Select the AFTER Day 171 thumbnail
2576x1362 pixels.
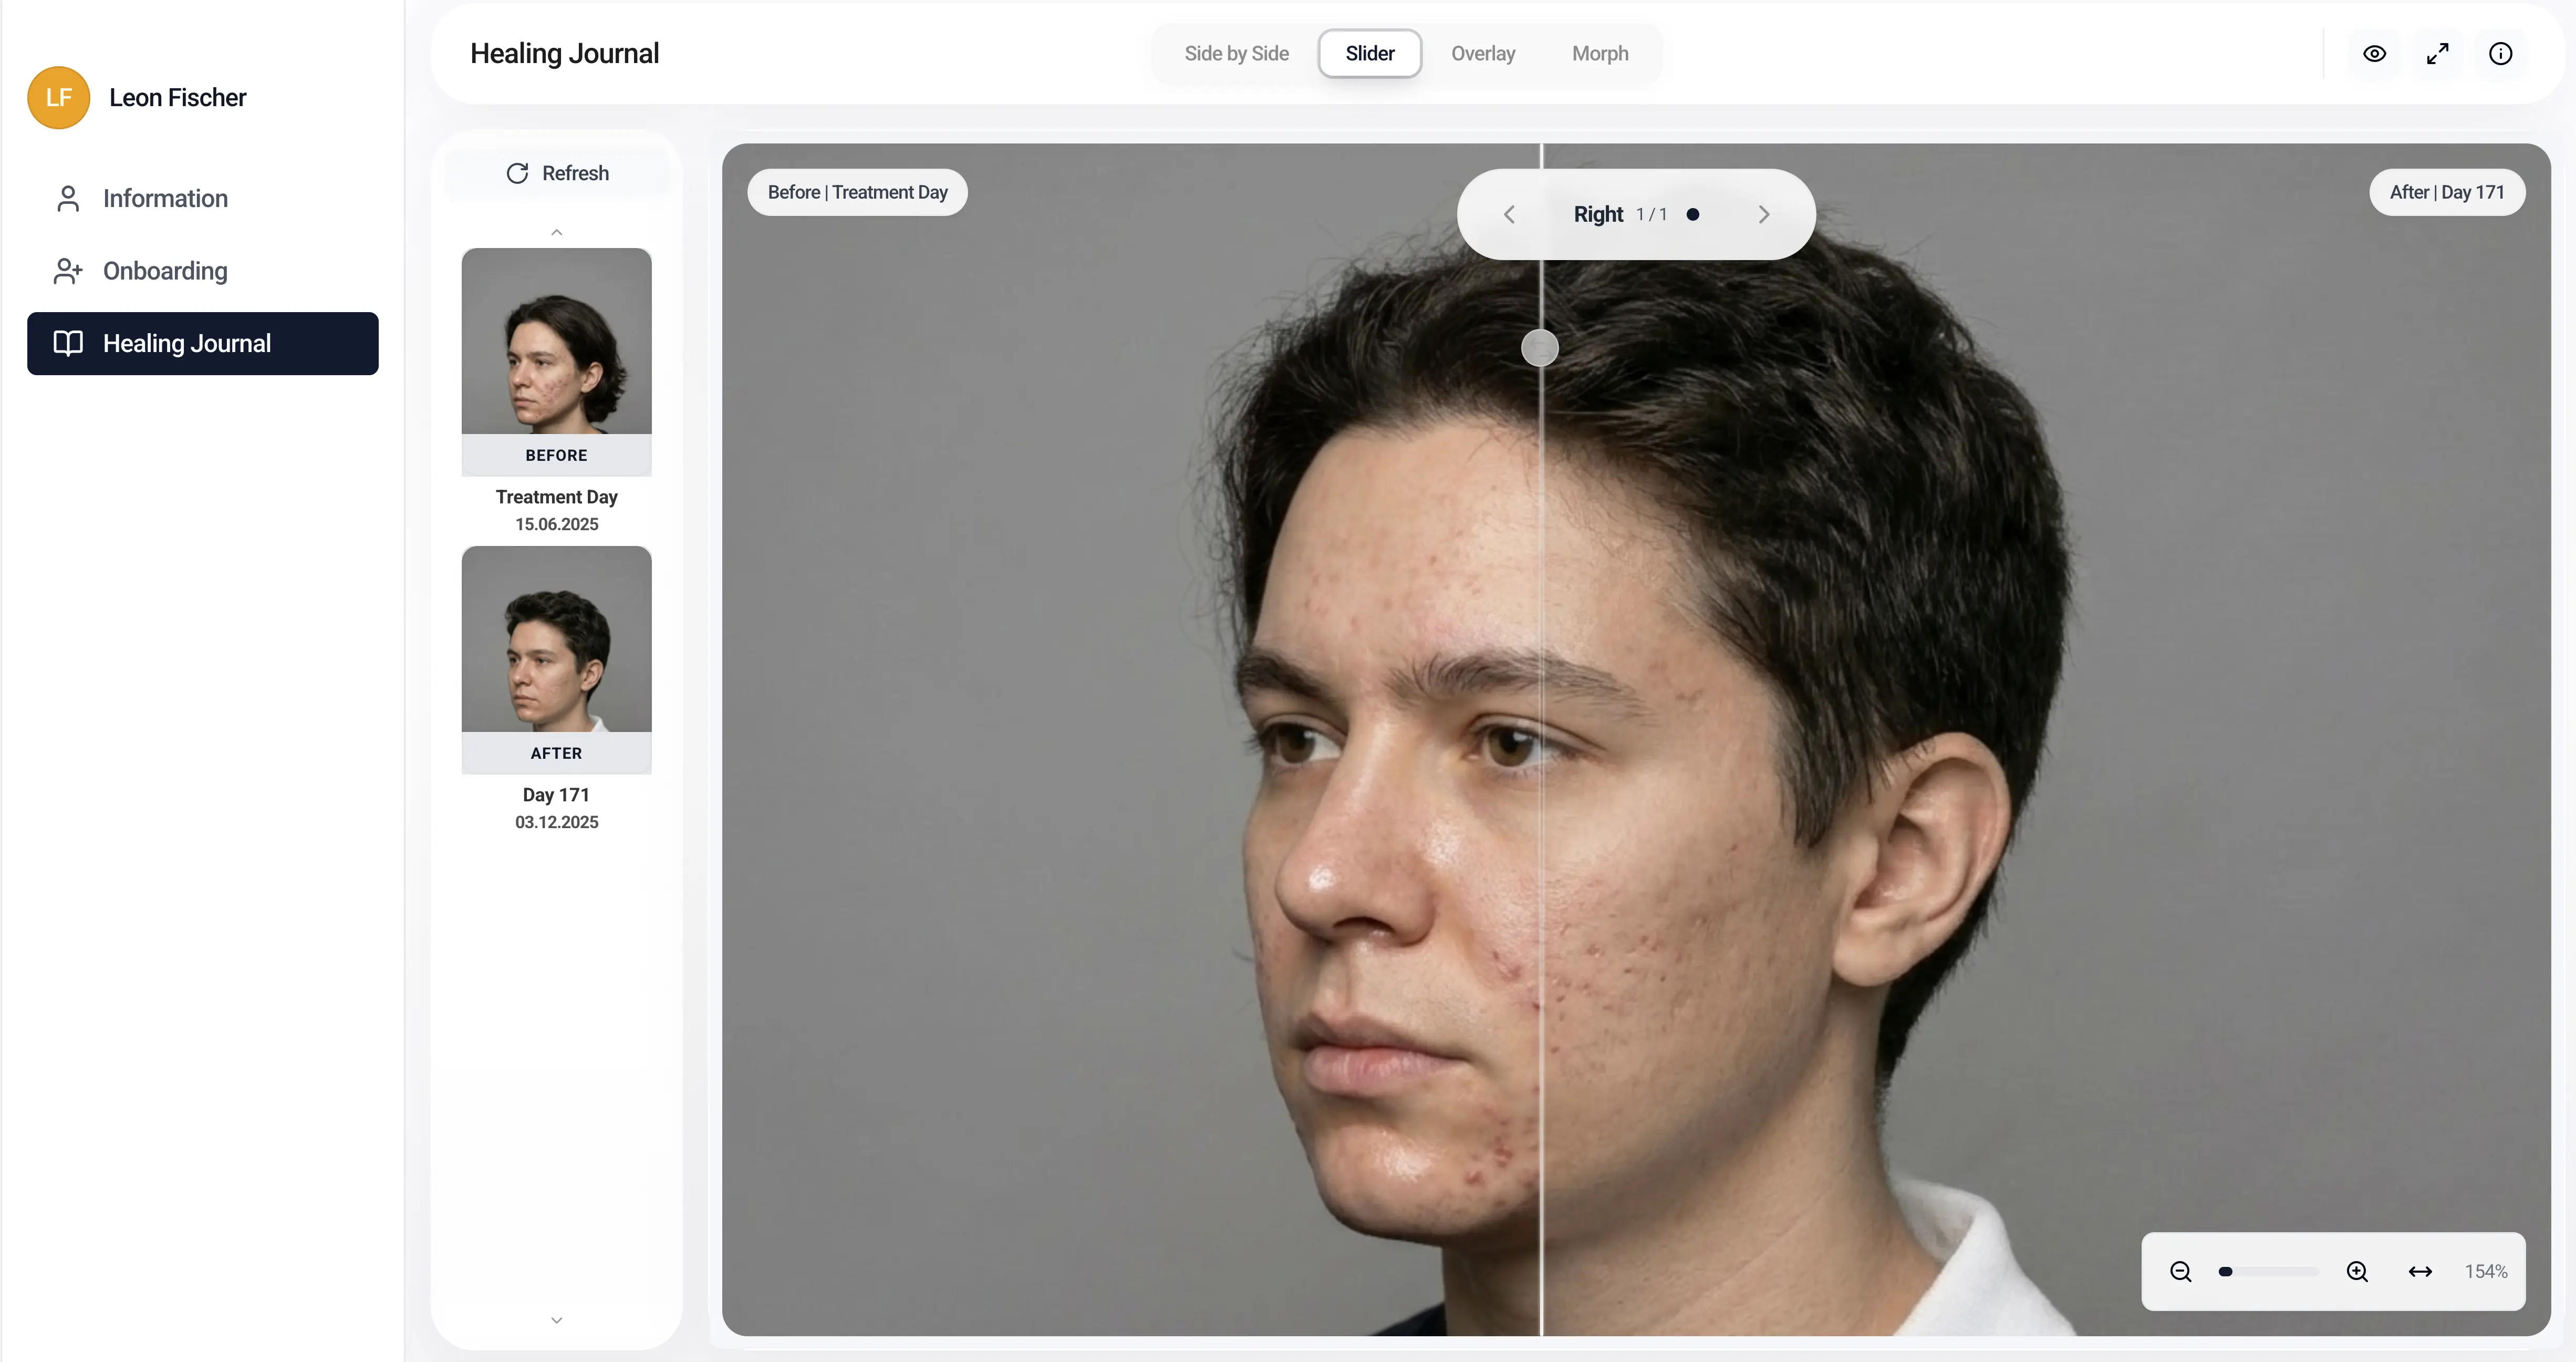tap(556, 640)
